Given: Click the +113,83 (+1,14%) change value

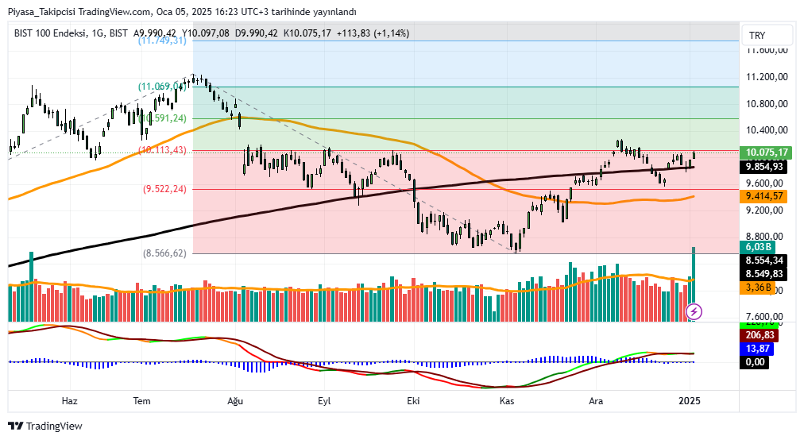Looking at the screenshot, I should [373, 33].
